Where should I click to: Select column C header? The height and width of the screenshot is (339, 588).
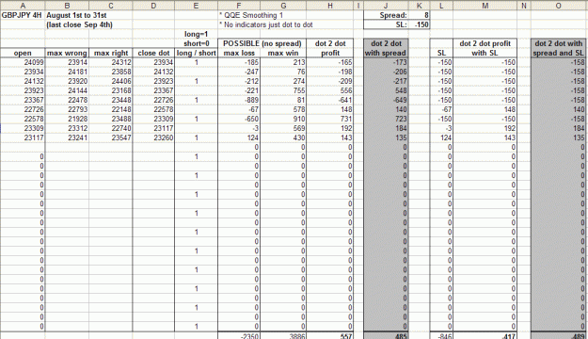111,6
